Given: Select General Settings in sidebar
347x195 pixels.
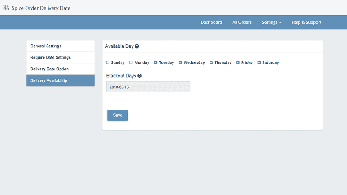Looking at the screenshot, I should [x=61, y=46].
